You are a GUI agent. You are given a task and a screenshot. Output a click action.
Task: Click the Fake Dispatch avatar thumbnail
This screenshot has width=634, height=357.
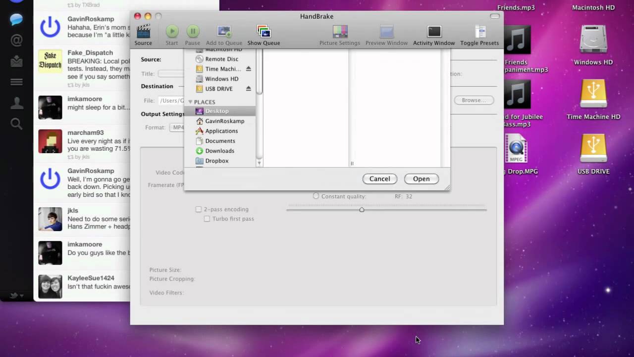coord(51,61)
